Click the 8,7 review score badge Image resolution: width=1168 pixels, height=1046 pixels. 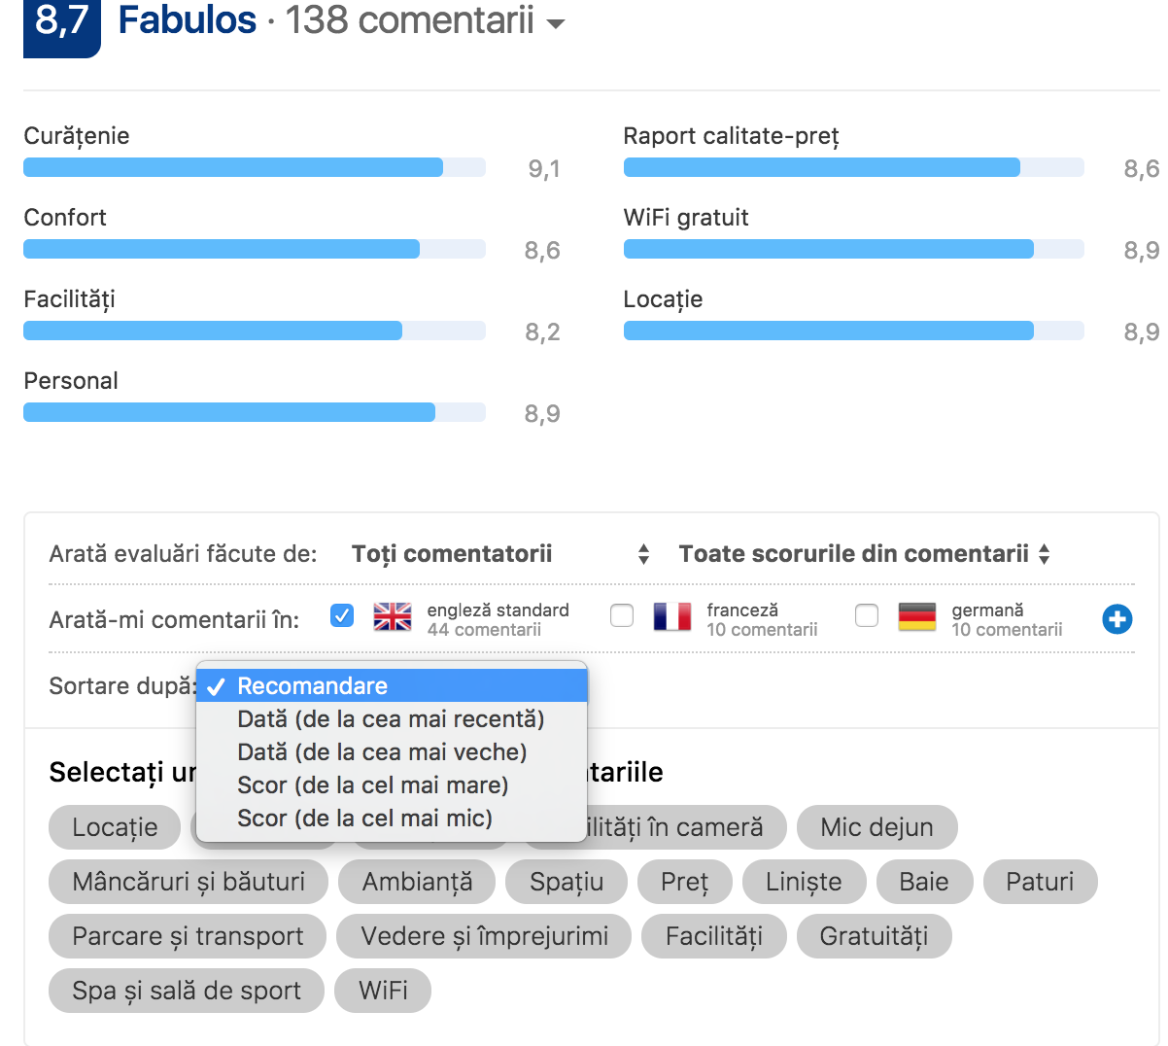click(x=61, y=21)
